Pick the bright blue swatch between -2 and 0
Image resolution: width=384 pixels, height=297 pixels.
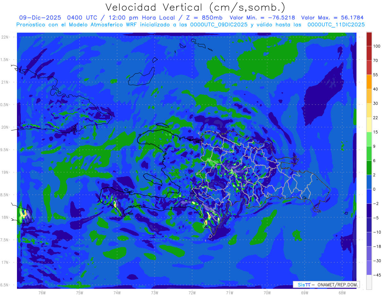369,196
